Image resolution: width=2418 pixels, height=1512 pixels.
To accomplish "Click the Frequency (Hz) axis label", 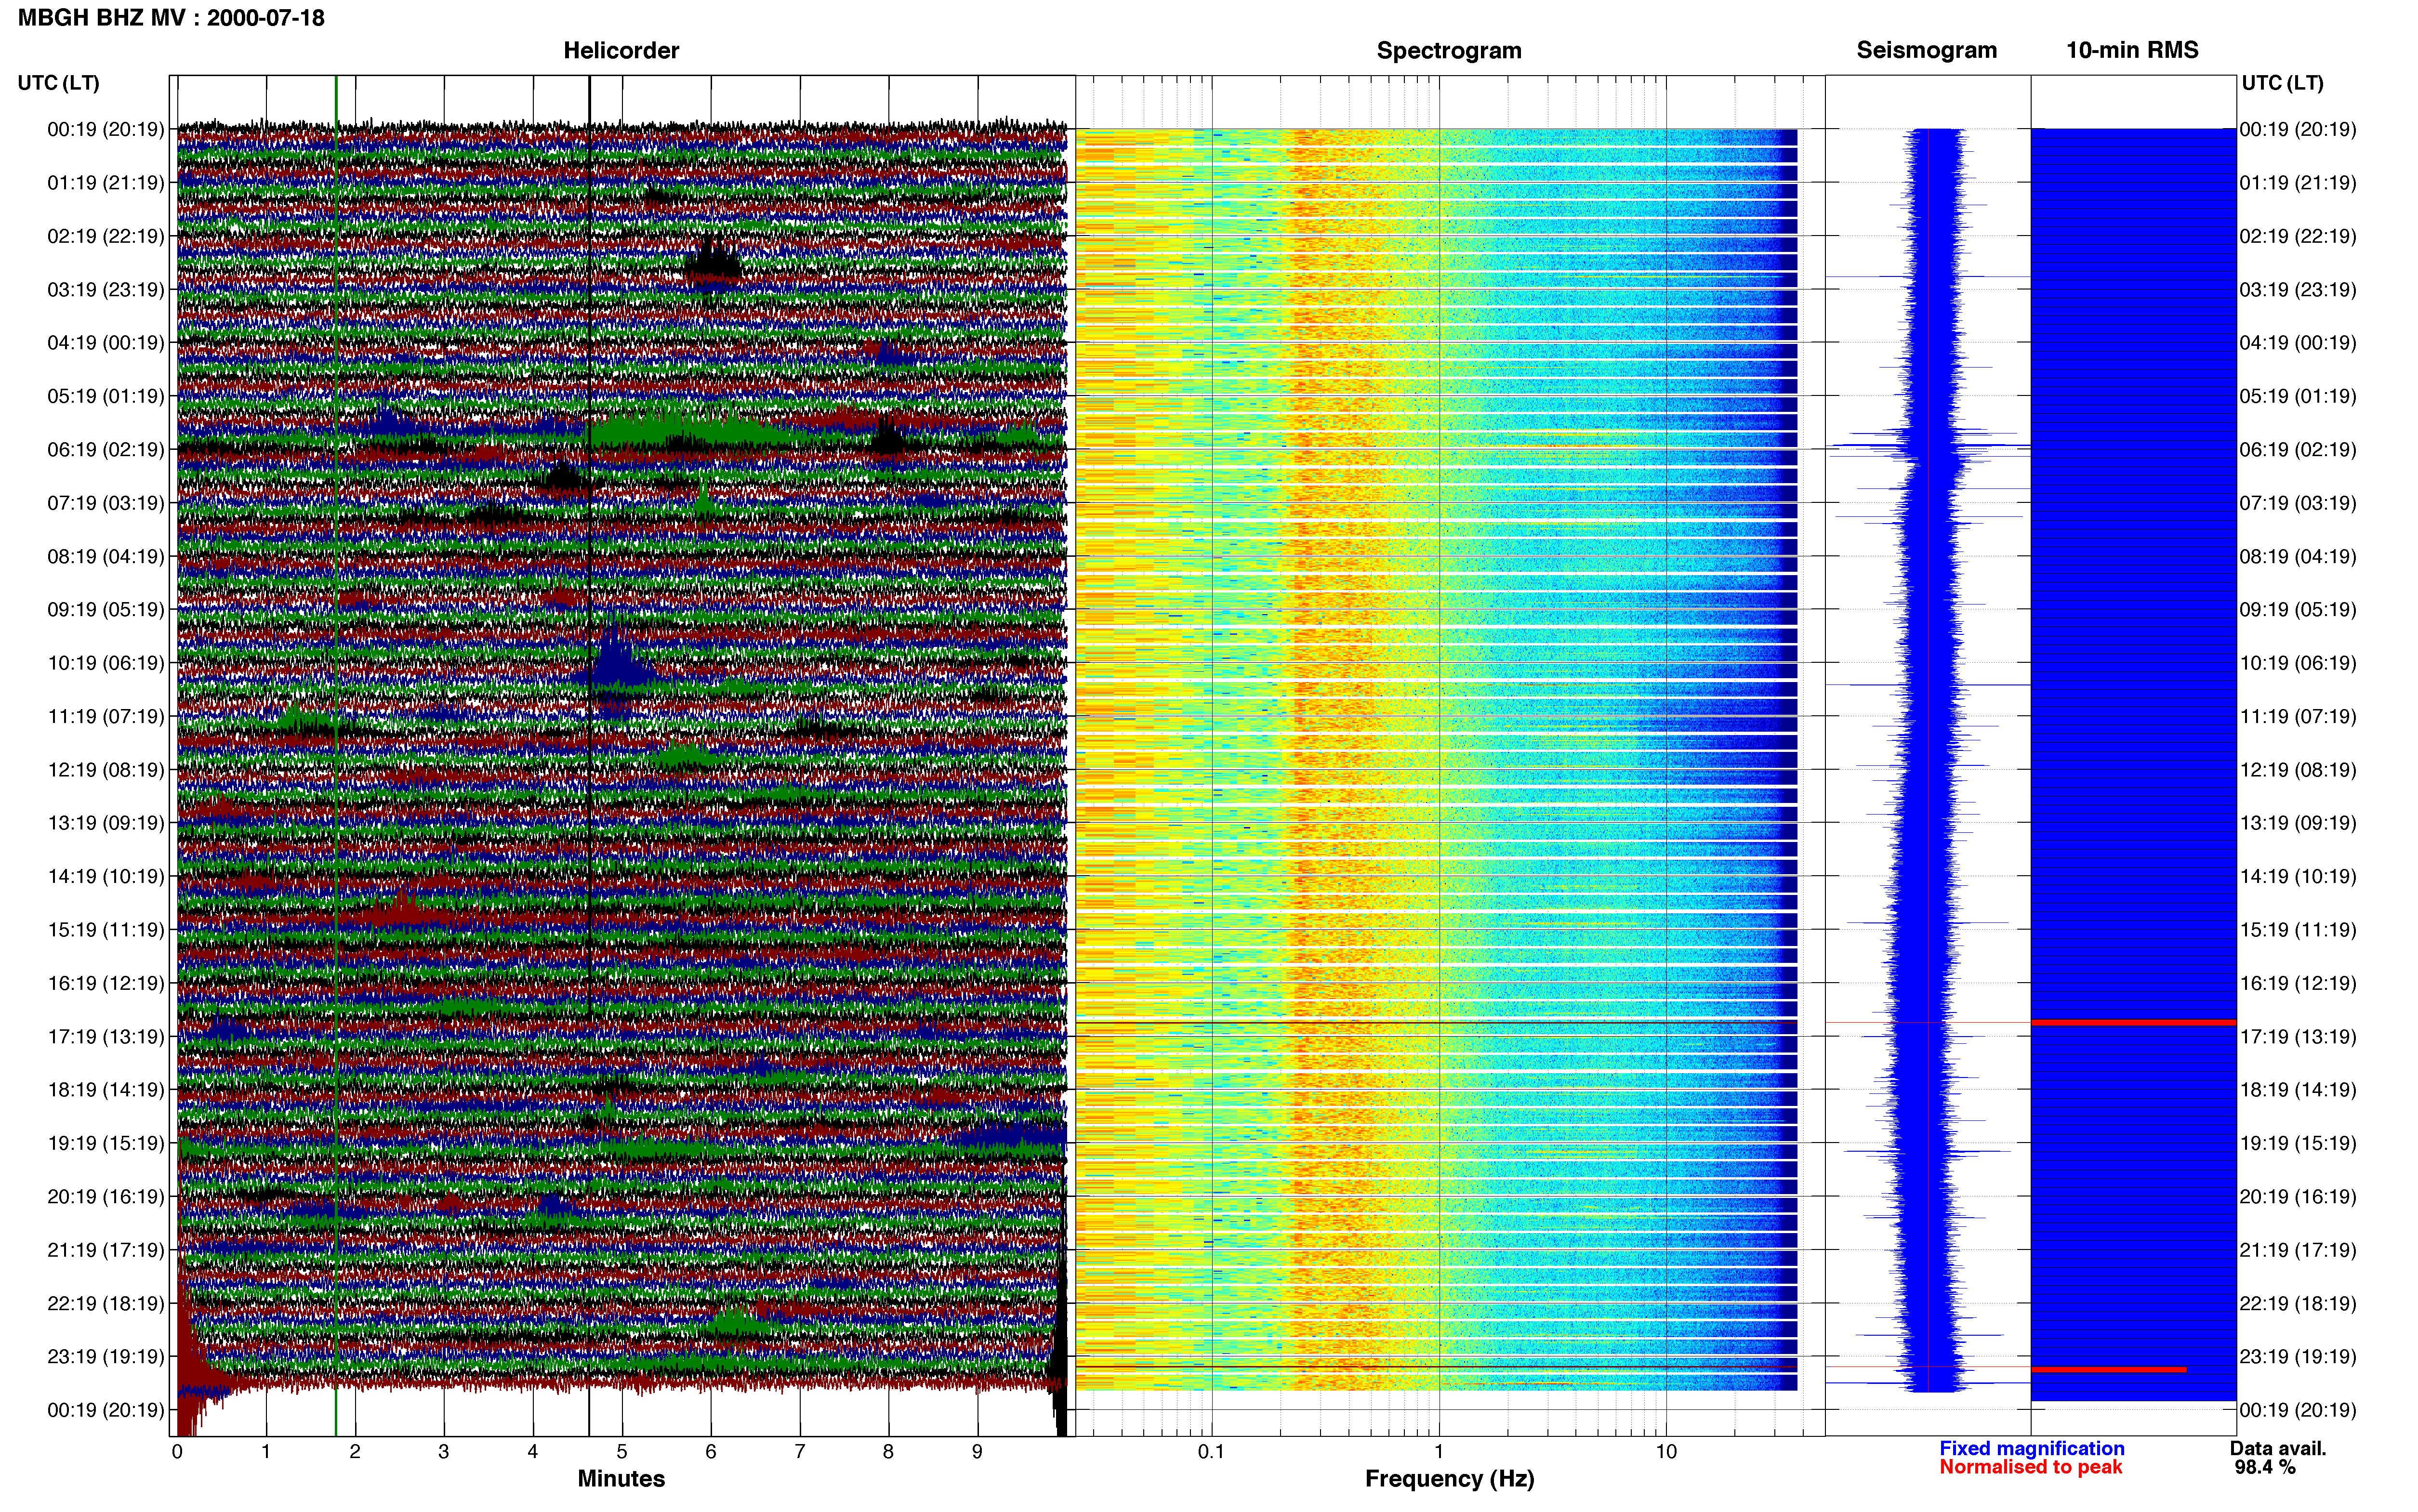I will coord(1450,1479).
